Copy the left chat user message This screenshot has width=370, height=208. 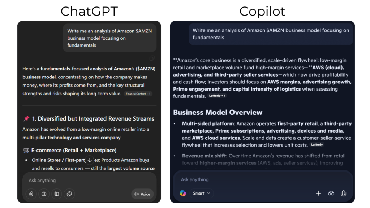click(152, 58)
